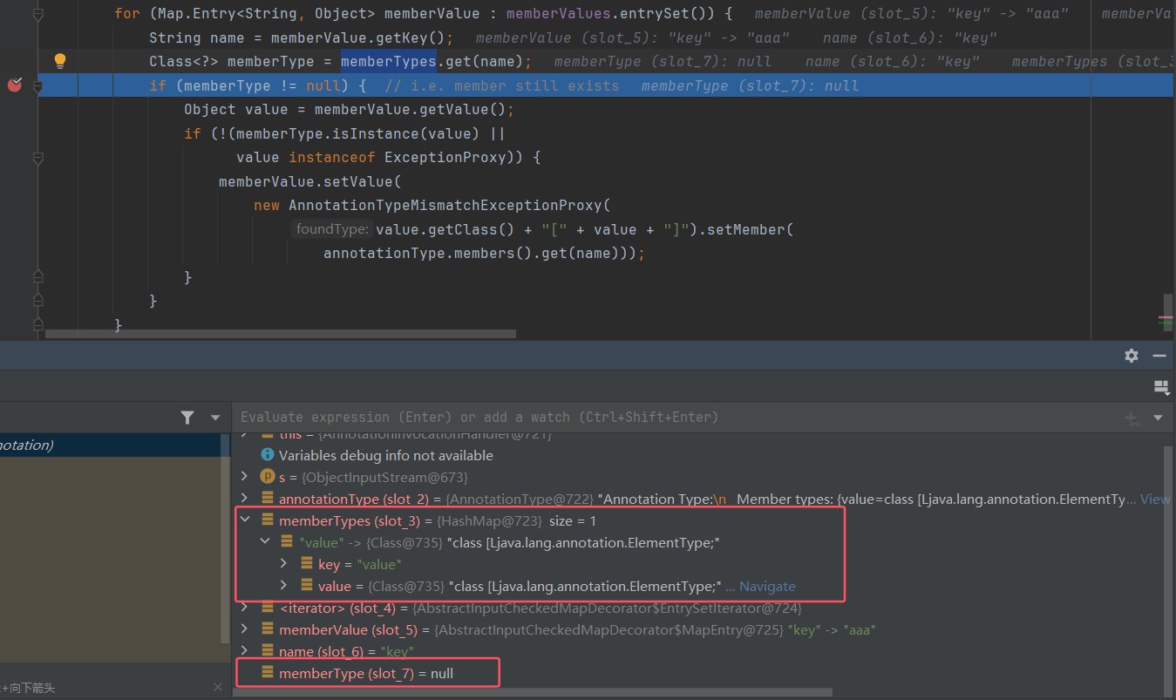The image size is (1176, 700).
Task: Expand the memberValue (slot_5) node
Action: (245, 629)
